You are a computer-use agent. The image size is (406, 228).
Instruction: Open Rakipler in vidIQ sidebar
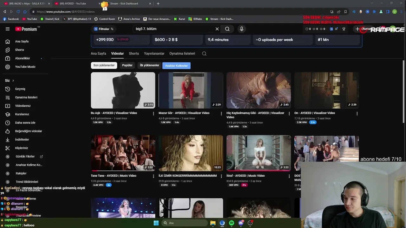21,173
